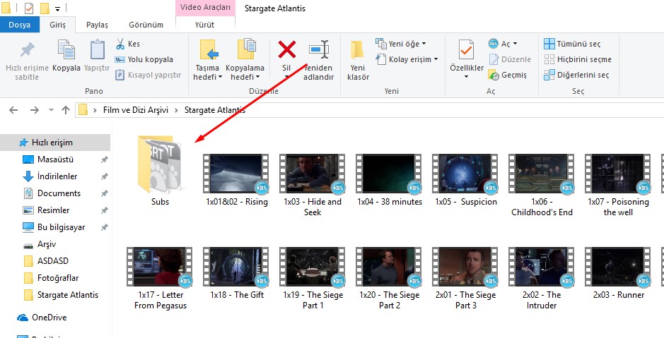Click the up-arrow parent folder button
The height and width of the screenshot is (338, 664).
point(66,110)
